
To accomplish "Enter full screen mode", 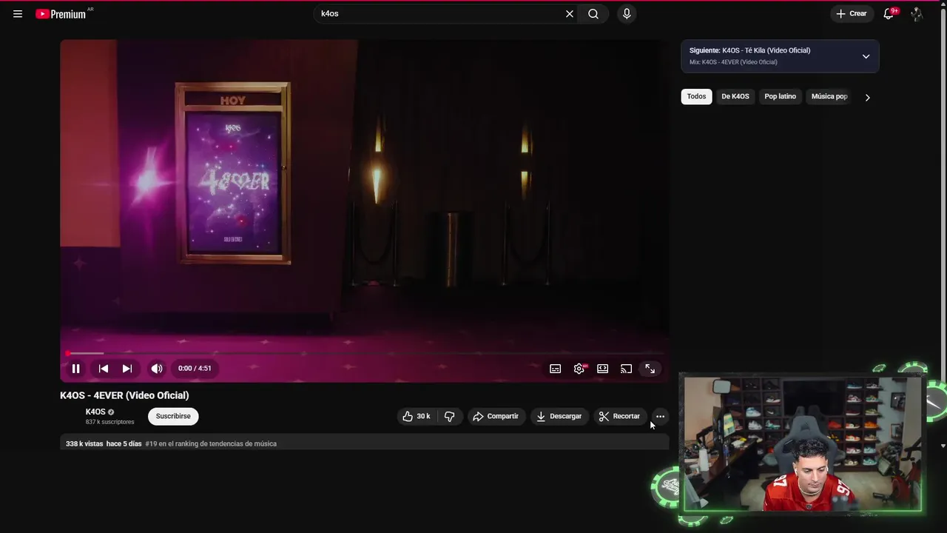I will point(650,369).
